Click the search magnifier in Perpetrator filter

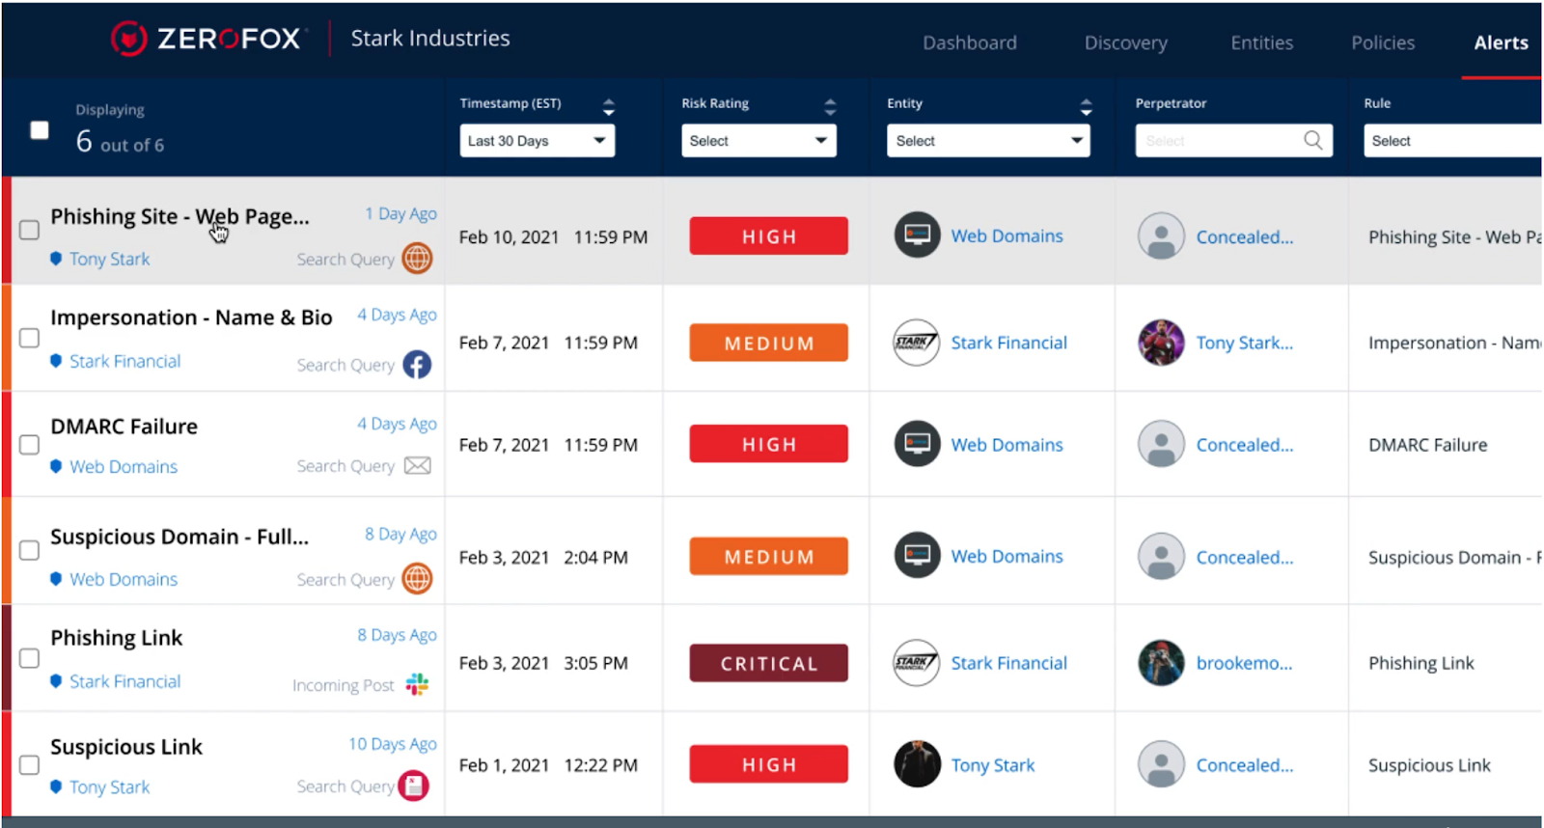(x=1313, y=140)
